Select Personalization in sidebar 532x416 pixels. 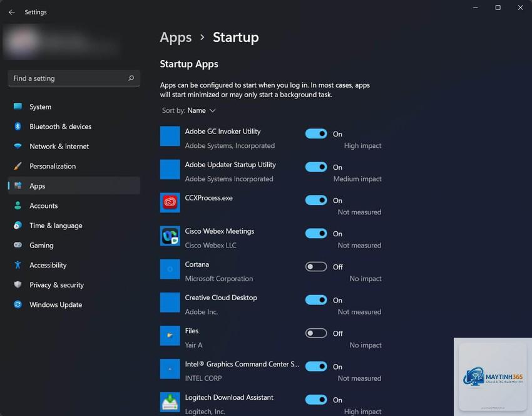click(74, 166)
